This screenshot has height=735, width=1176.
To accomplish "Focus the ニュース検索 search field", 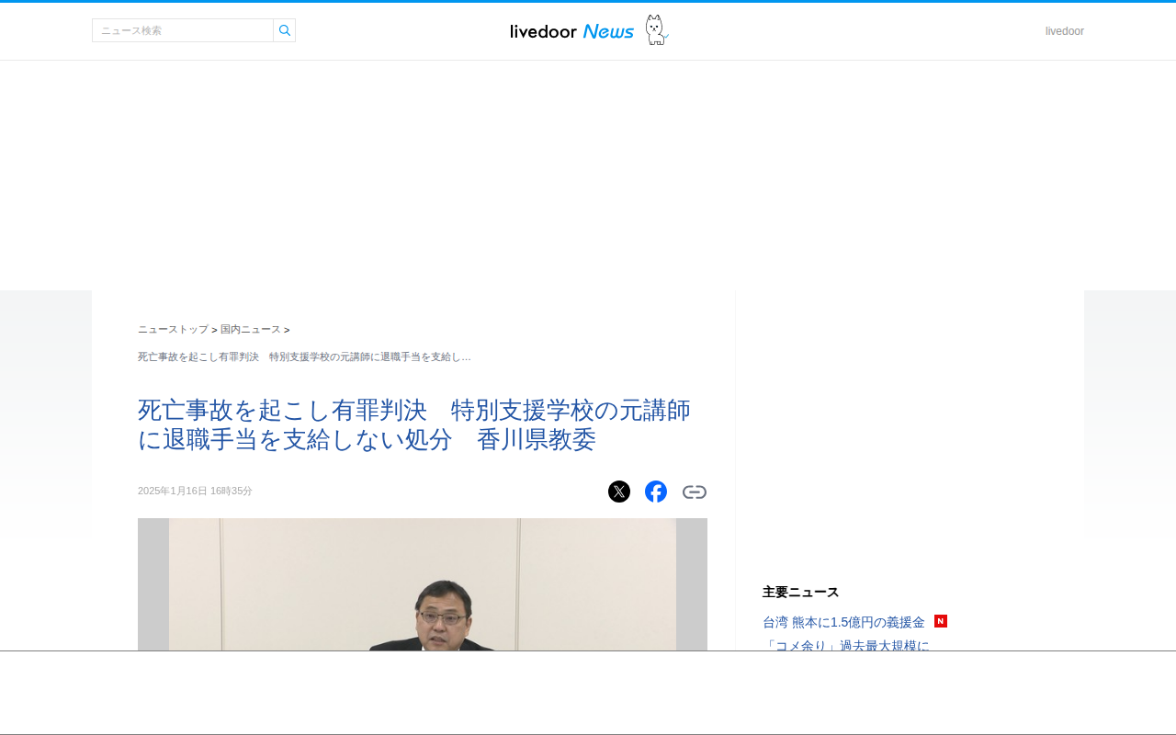I will coord(183,30).
